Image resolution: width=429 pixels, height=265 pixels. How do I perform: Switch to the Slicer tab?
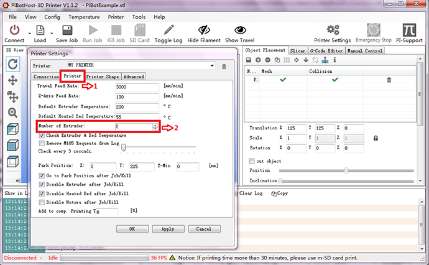point(298,51)
